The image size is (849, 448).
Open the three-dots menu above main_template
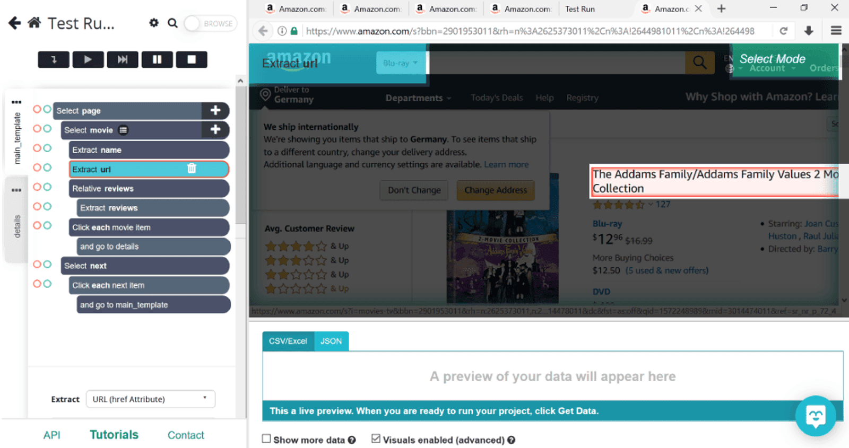point(16,102)
